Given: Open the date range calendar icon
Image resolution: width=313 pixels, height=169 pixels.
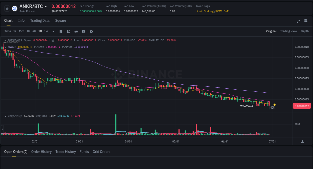Looking at the screenshot, I should pos(61,31).
